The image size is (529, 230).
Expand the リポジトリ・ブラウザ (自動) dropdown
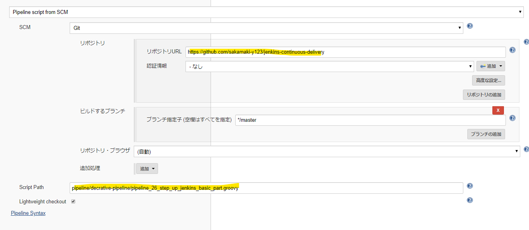pos(327,152)
